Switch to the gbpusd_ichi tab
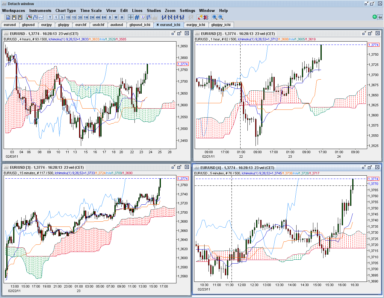The image size is (384, 298). coord(140,25)
